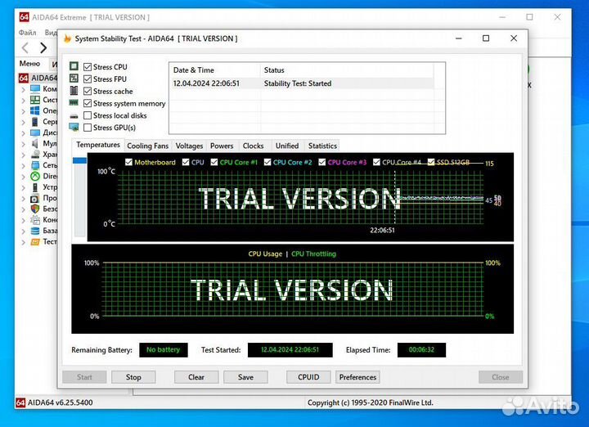
Task: Toggle CPU Core #3 graph checkbox
Action: tap(322, 162)
